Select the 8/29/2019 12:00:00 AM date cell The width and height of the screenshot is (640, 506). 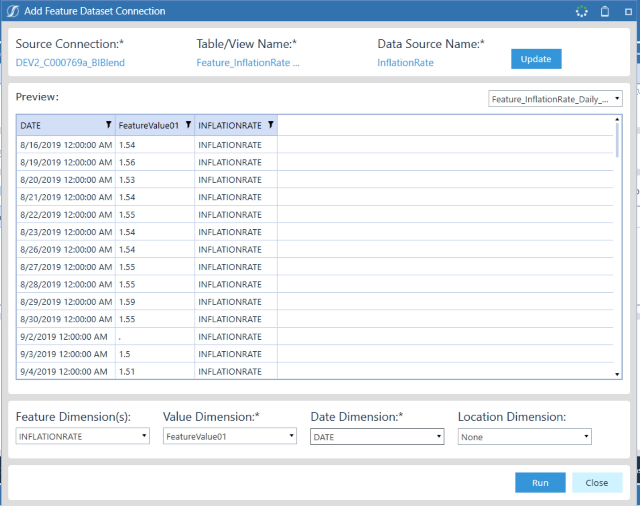click(66, 302)
